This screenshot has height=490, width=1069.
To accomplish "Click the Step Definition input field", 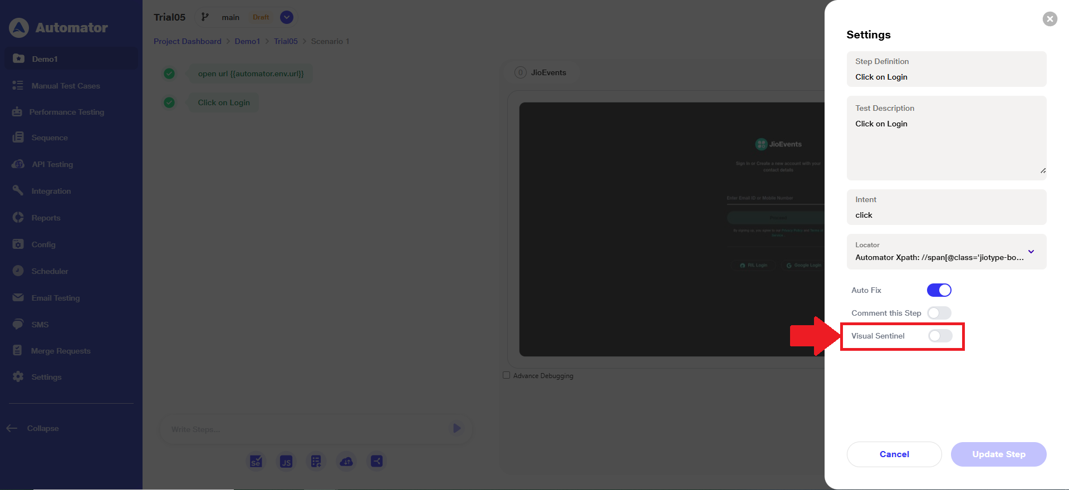I will (x=946, y=77).
